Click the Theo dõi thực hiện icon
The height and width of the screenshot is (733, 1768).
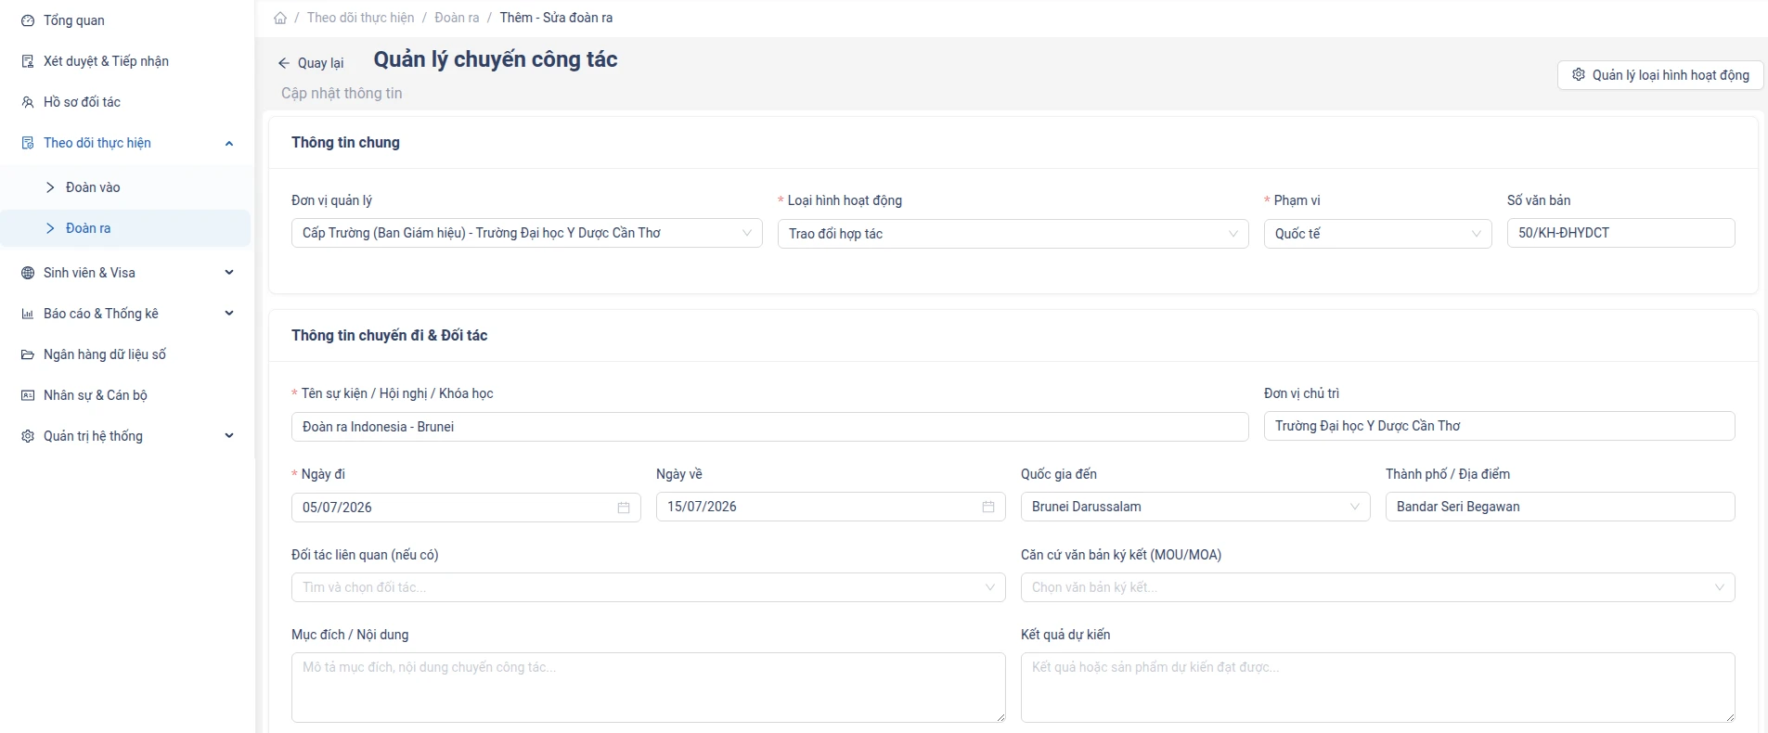[28, 143]
